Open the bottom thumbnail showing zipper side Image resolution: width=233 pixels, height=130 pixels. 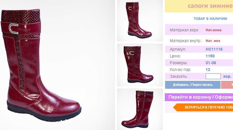click(x=140, y=109)
